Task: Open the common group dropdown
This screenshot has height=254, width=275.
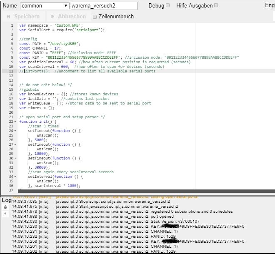Action: pos(45,6)
